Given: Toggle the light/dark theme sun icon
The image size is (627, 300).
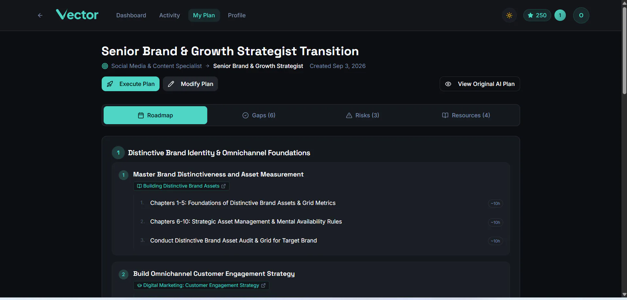Looking at the screenshot, I should [x=509, y=15].
